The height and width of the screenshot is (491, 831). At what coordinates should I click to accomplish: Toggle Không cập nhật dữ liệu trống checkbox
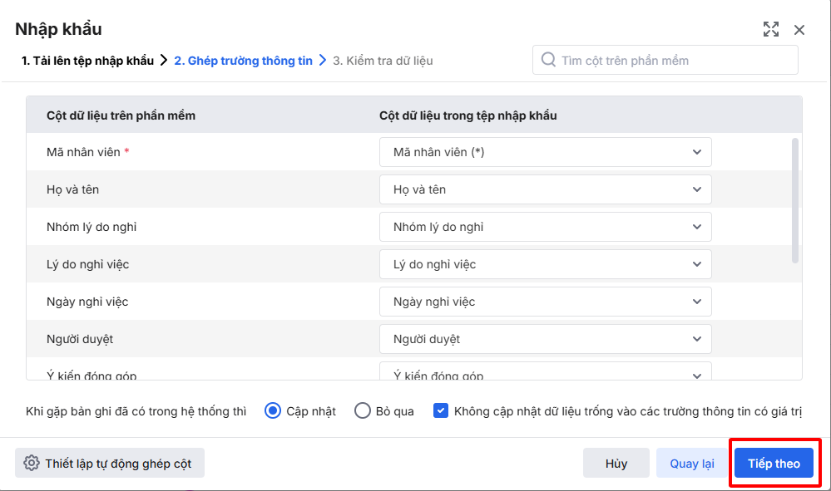pyautogui.click(x=441, y=410)
